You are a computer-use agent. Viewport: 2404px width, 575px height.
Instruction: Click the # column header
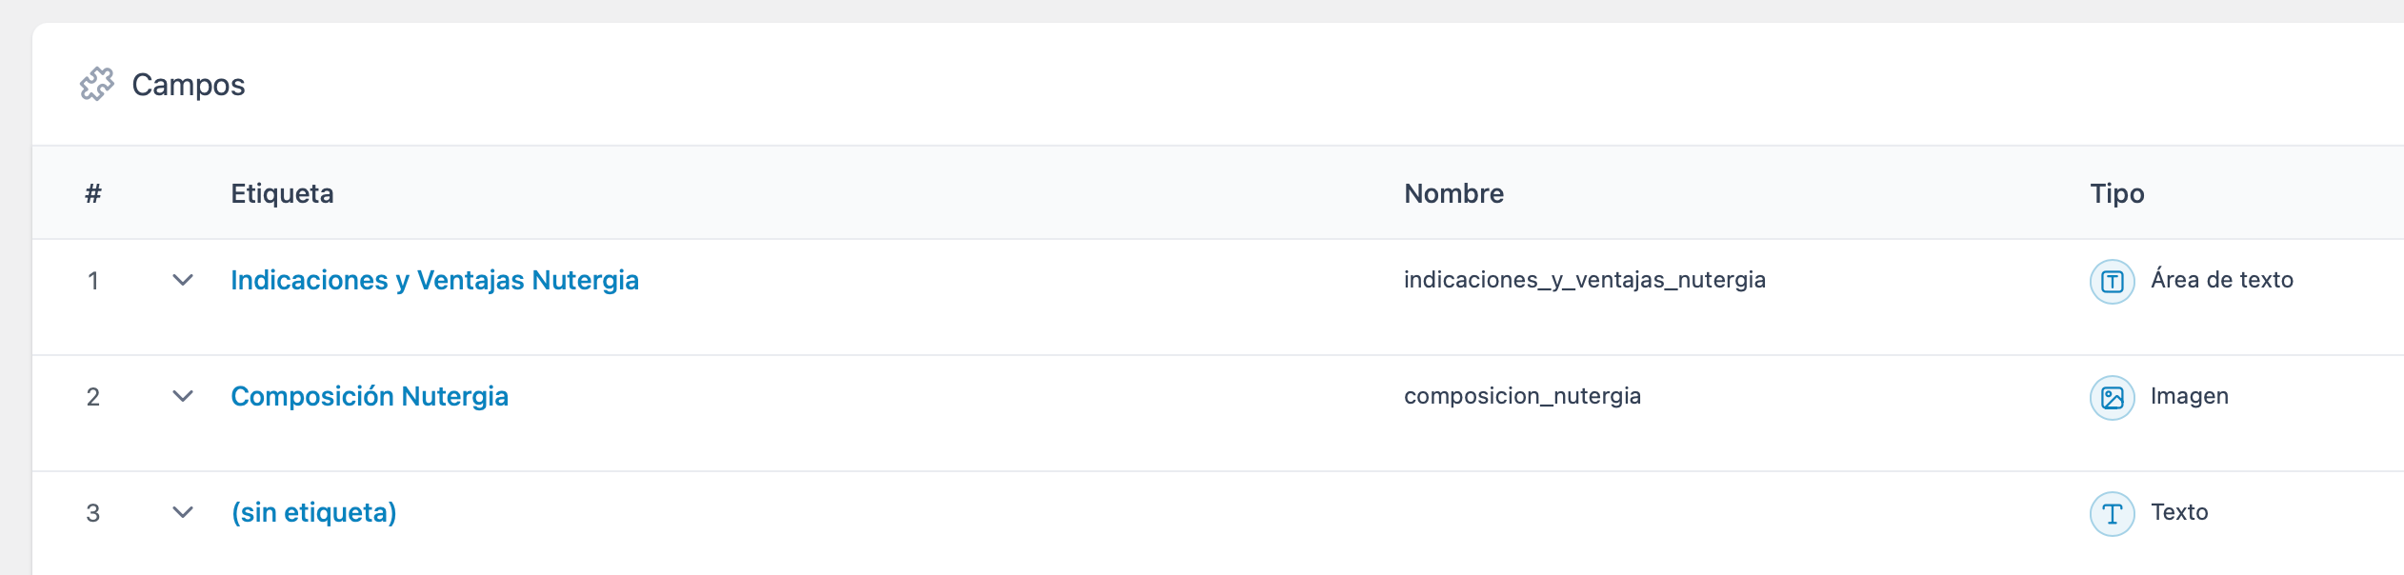point(93,193)
